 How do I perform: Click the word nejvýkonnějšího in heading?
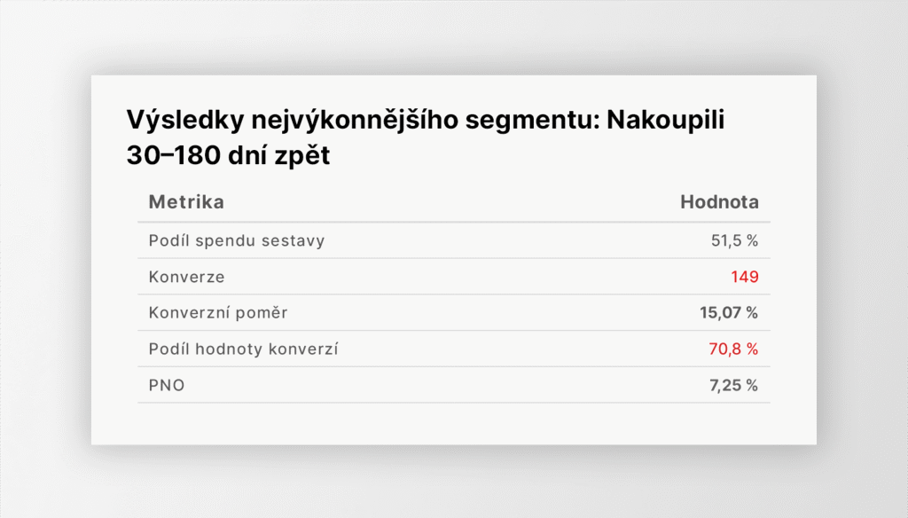(x=355, y=121)
